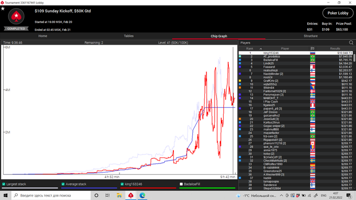The height and width of the screenshot is (200, 356).
Task: Open Task View on the taskbar
Action: tap(107, 195)
